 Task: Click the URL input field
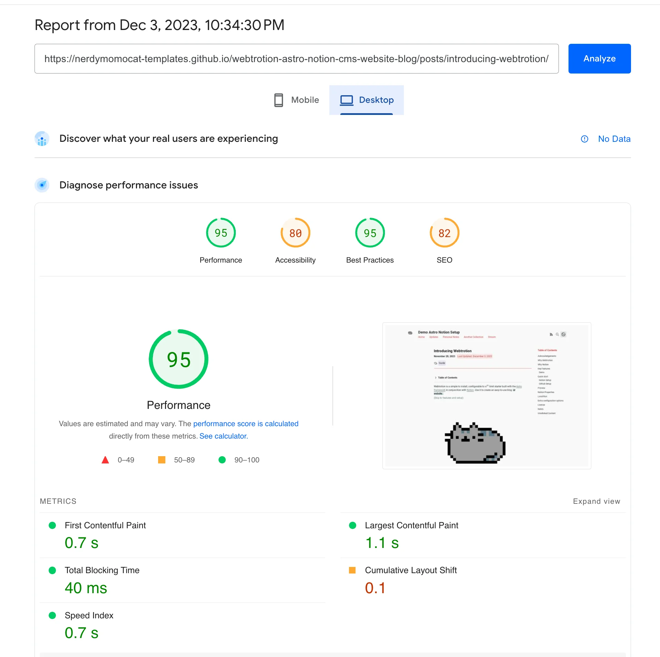tap(296, 59)
